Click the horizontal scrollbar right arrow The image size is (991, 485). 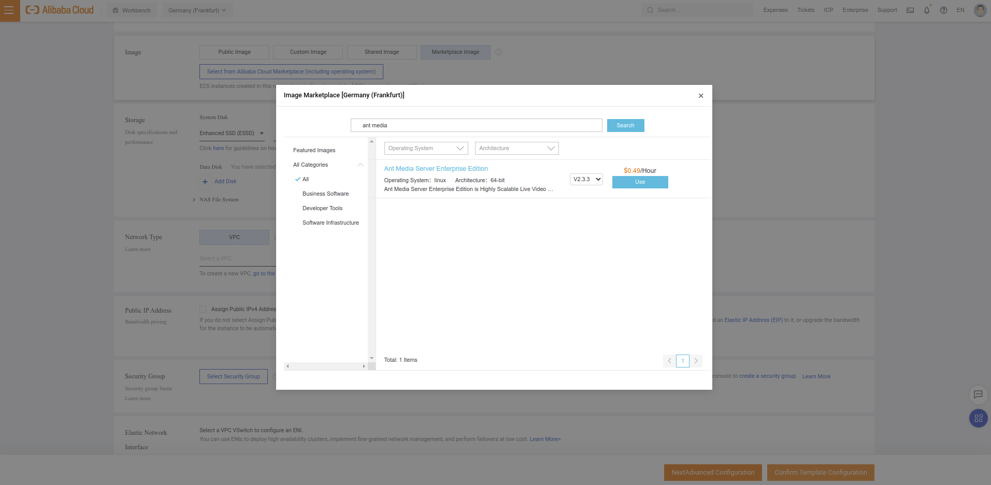(x=364, y=366)
